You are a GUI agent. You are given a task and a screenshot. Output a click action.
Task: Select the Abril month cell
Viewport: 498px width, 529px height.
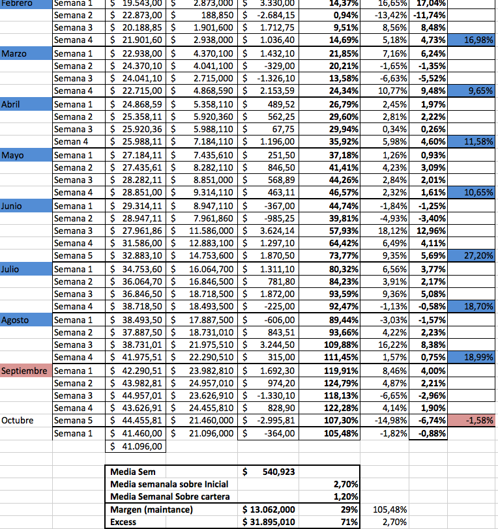26,104
